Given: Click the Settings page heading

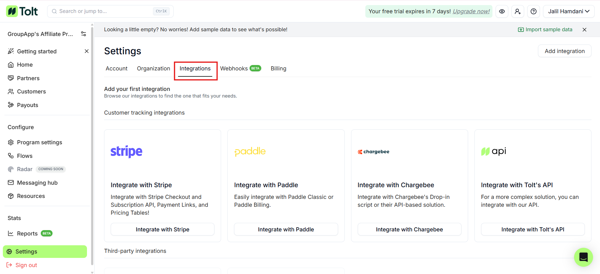Looking at the screenshot, I should point(123,51).
